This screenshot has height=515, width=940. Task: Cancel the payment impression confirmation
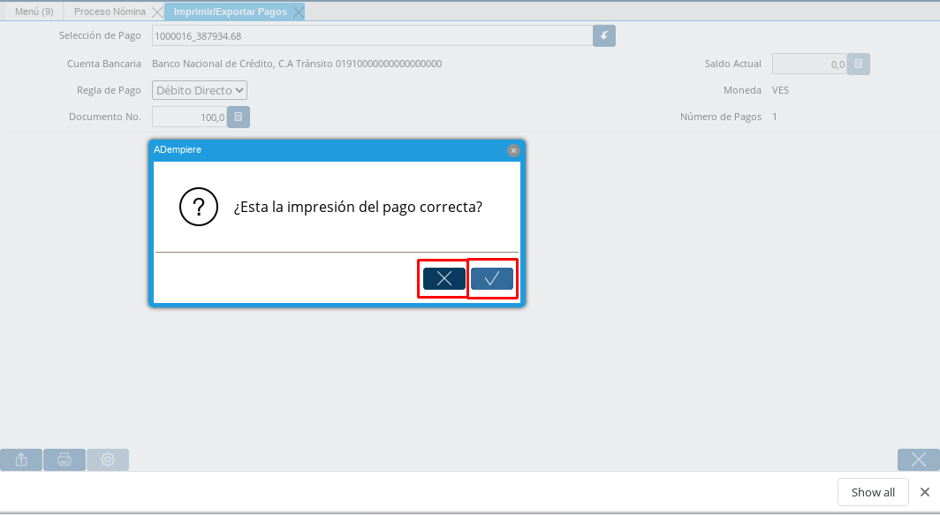[x=443, y=278]
